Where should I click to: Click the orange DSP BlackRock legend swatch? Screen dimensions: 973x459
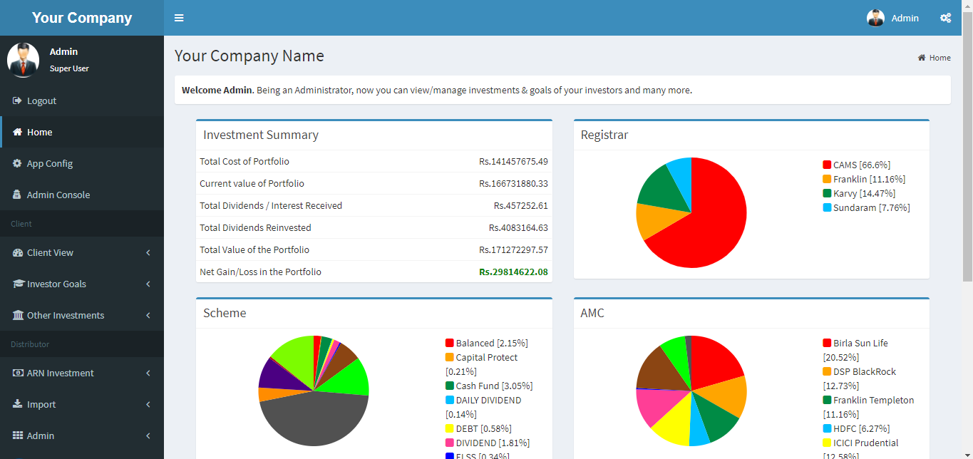point(827,372)
